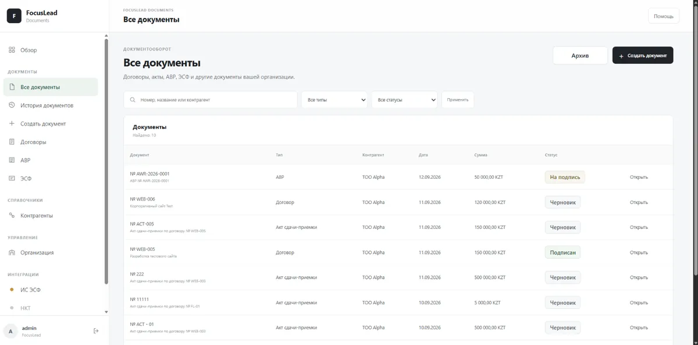Open the АВР sidebar icon

pyautogui.click(x=12, y=160)
